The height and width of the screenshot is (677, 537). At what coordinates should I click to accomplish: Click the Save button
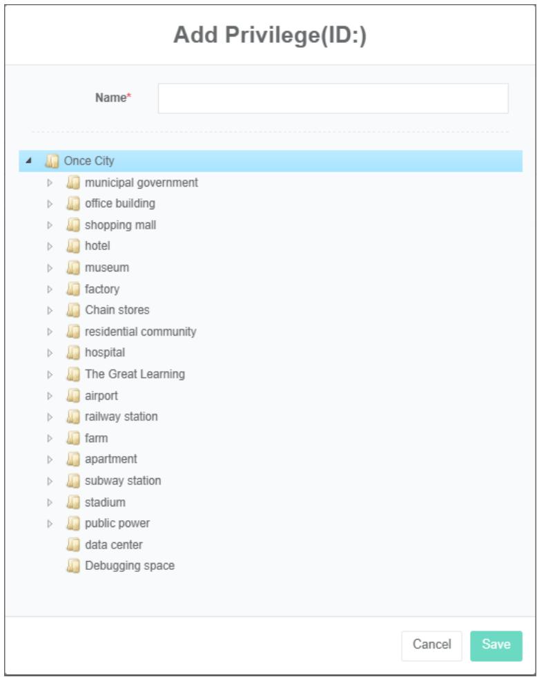[x=496, y=645]
